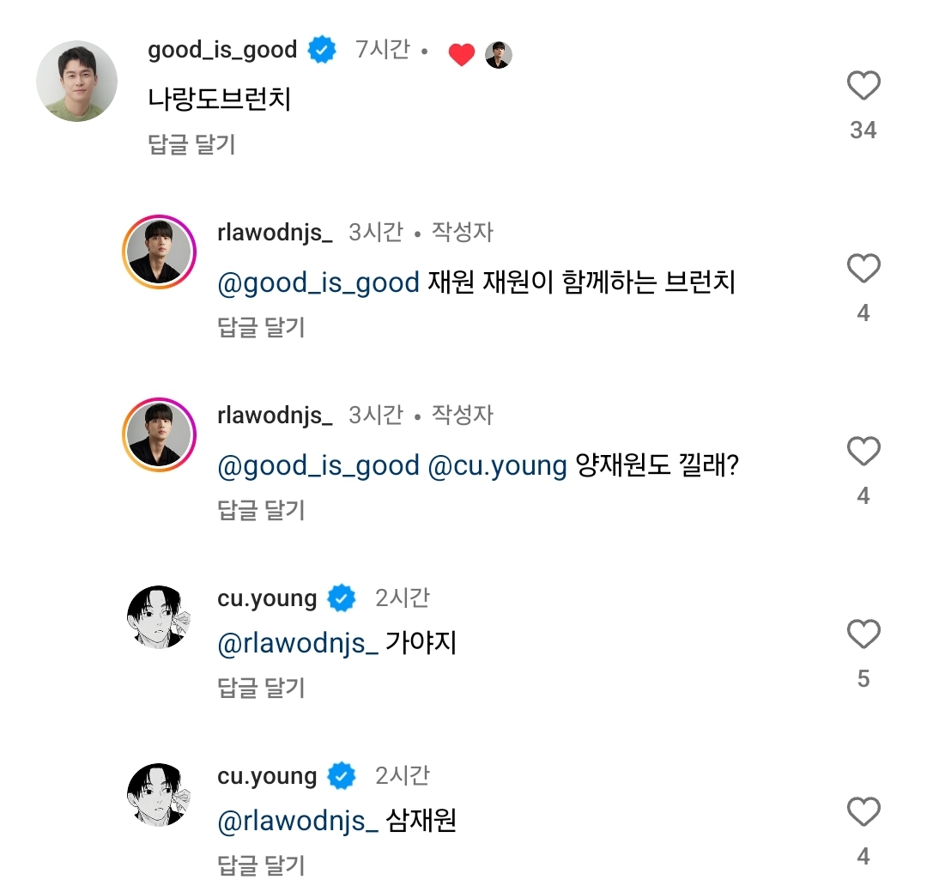927x892 pixels.
Task: Like the '나랑도브런치' comment by good_is_good
Action: coord(863,86)
